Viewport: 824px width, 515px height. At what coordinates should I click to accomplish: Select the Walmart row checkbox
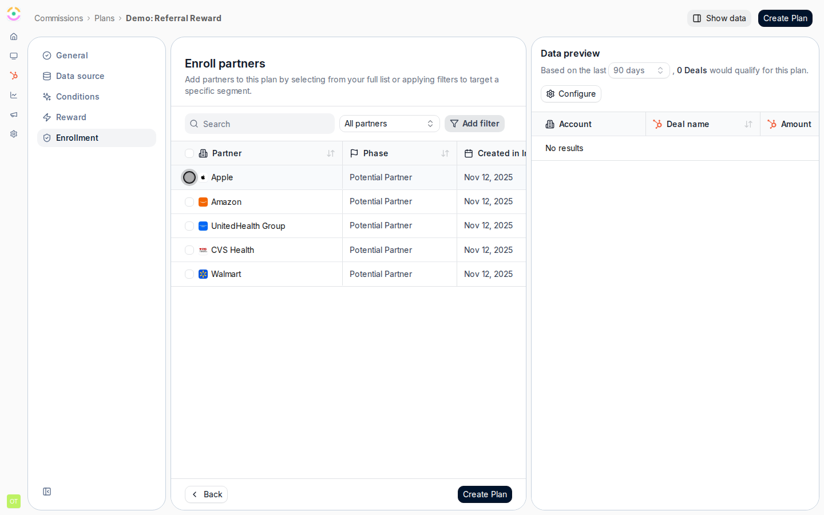(189, 274)
